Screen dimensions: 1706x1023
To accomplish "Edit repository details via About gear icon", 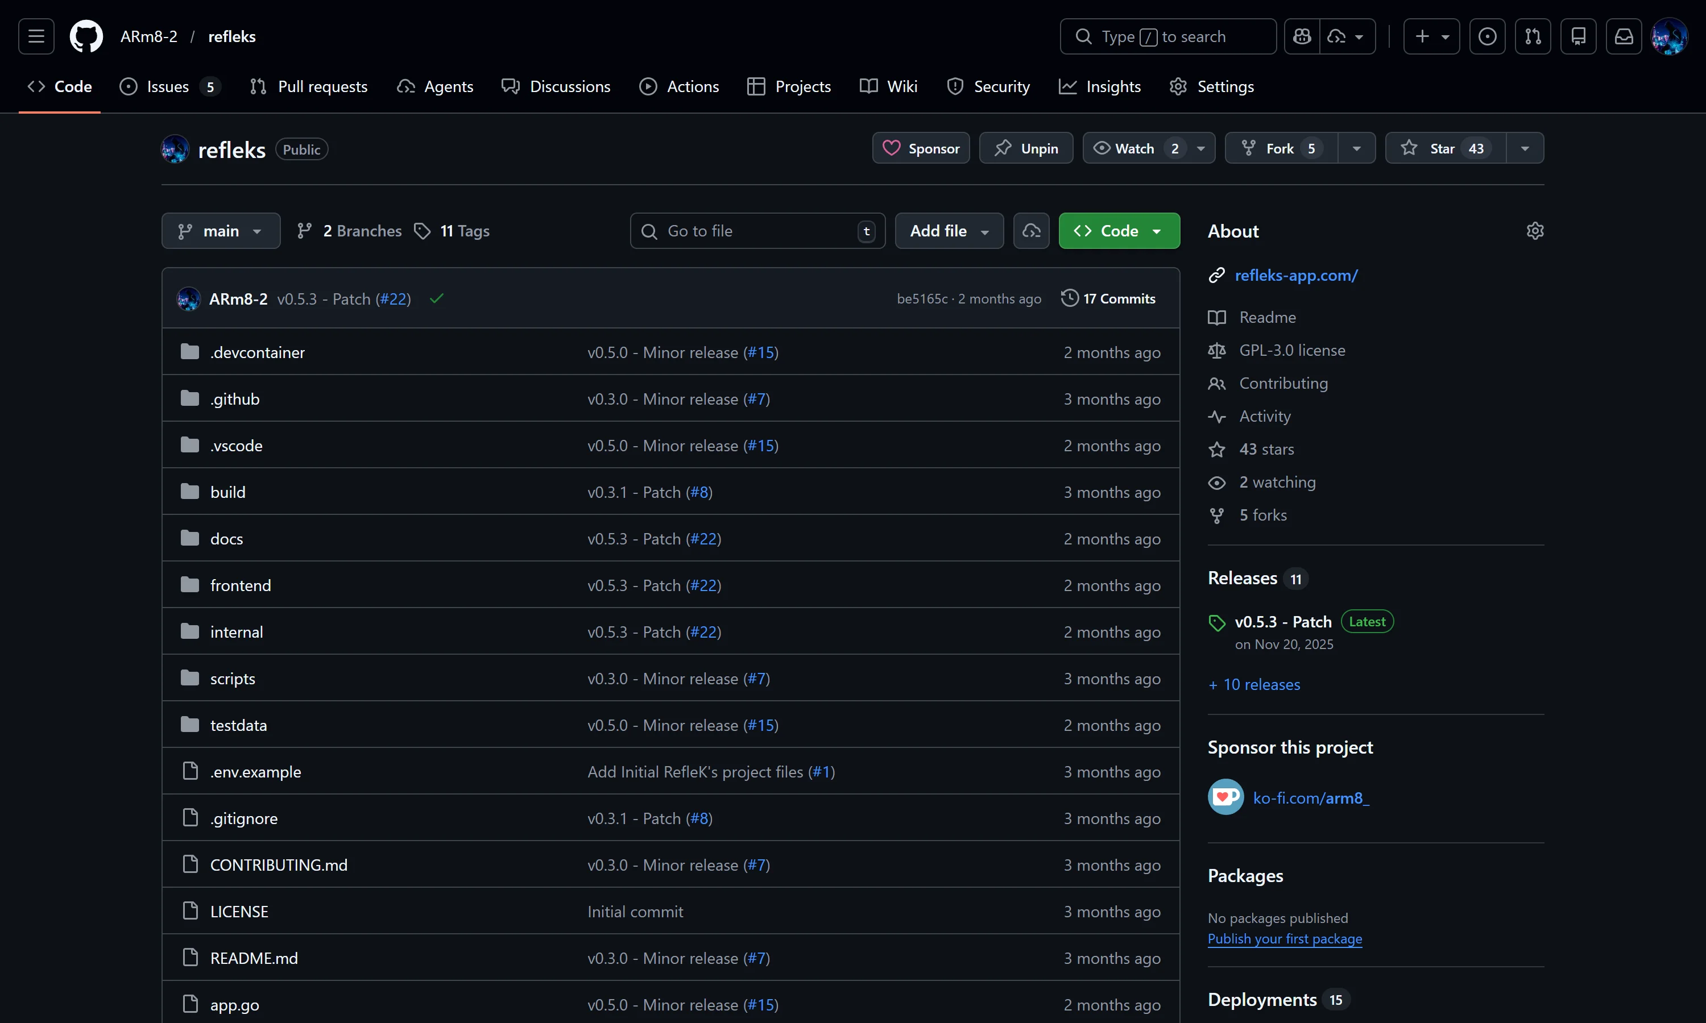I will (1535, 230).
